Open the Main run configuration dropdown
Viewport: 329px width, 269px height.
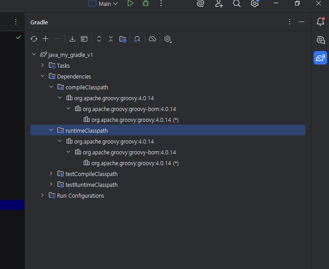coord(103,4)
